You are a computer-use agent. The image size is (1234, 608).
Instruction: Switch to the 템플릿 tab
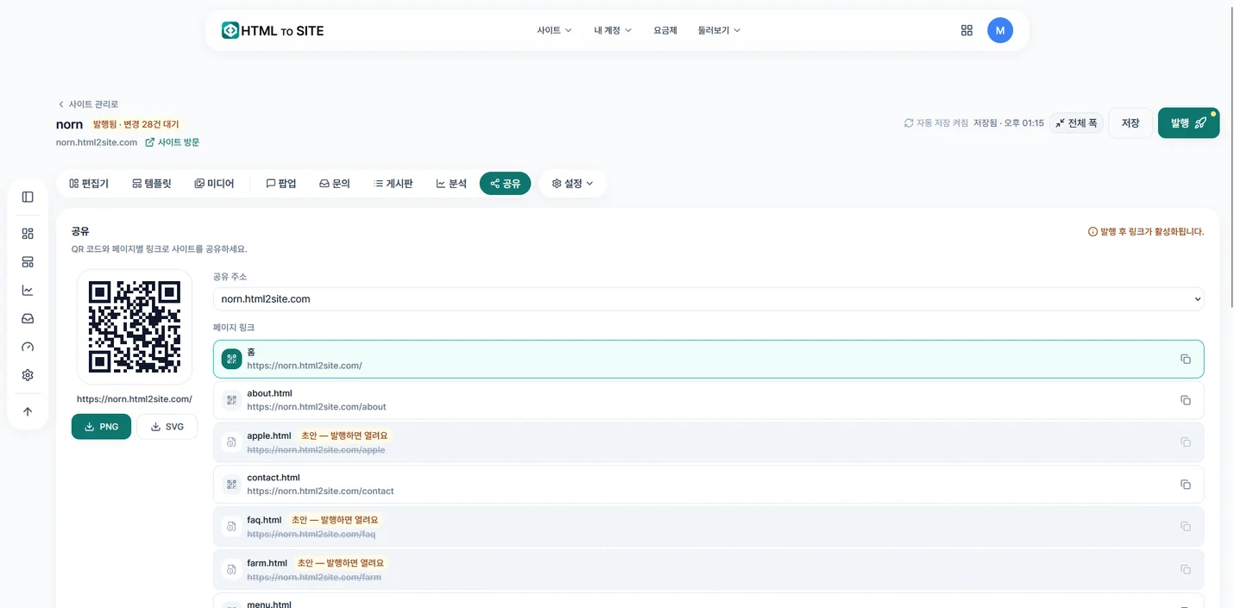(x=152, y=184)
